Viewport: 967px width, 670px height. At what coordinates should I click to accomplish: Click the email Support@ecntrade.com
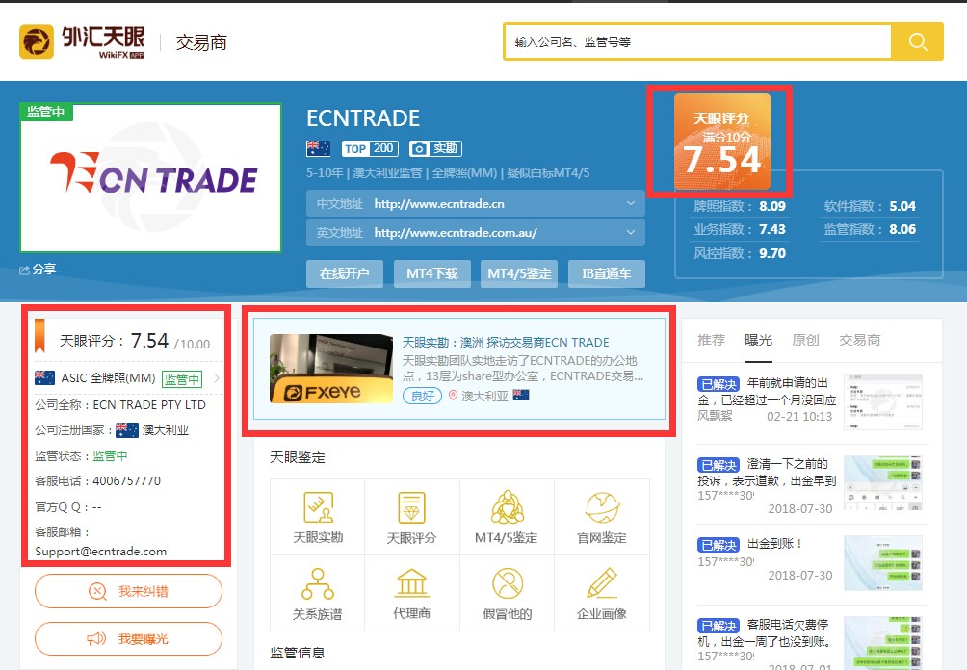(100, 551)
